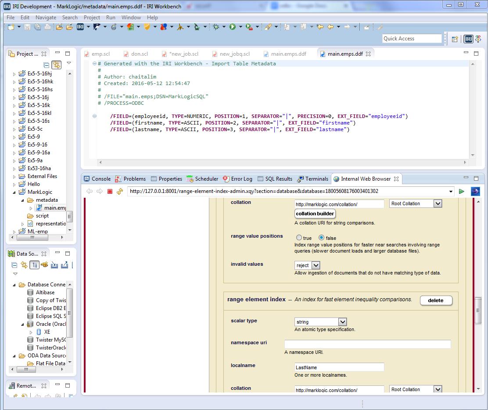Open the Window menu
488x410 pixels.
(x=131, y=18)
